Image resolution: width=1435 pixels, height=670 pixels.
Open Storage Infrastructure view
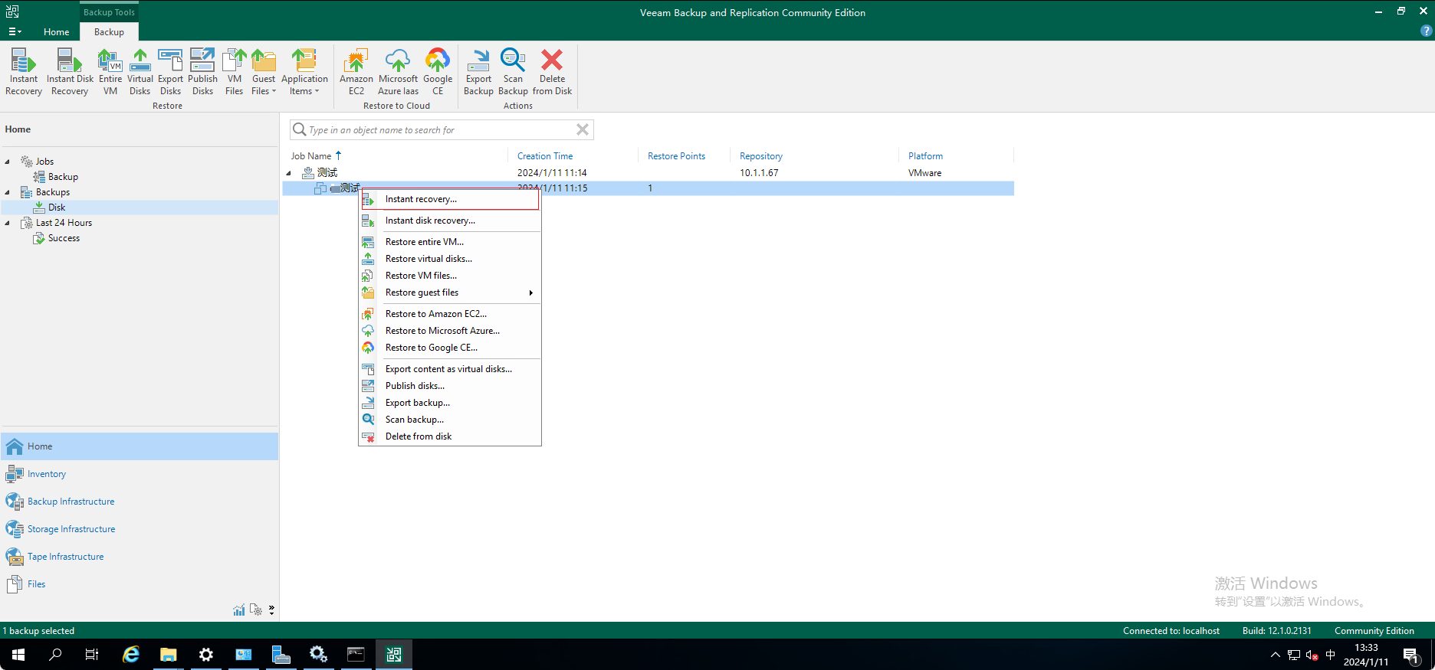tap(140, 529)
